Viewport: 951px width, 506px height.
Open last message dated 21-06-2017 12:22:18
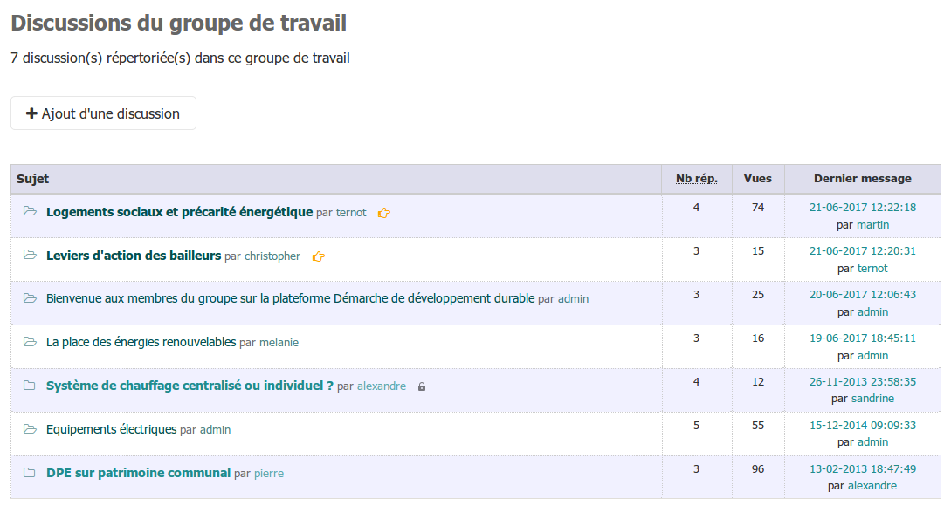(863, 208)
